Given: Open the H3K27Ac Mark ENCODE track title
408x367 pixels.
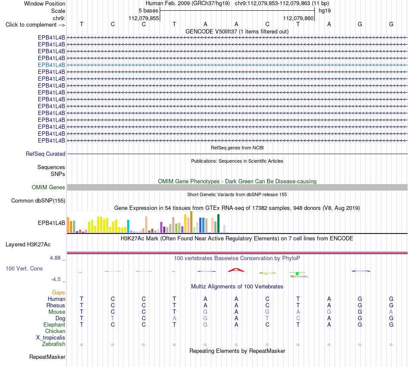Looking at the screenshot, I should [237, 239].
